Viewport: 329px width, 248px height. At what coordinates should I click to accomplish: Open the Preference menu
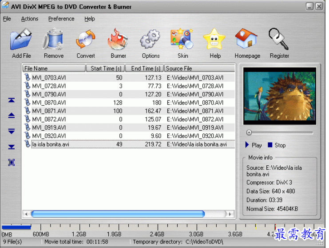click(x=61, y=19)
